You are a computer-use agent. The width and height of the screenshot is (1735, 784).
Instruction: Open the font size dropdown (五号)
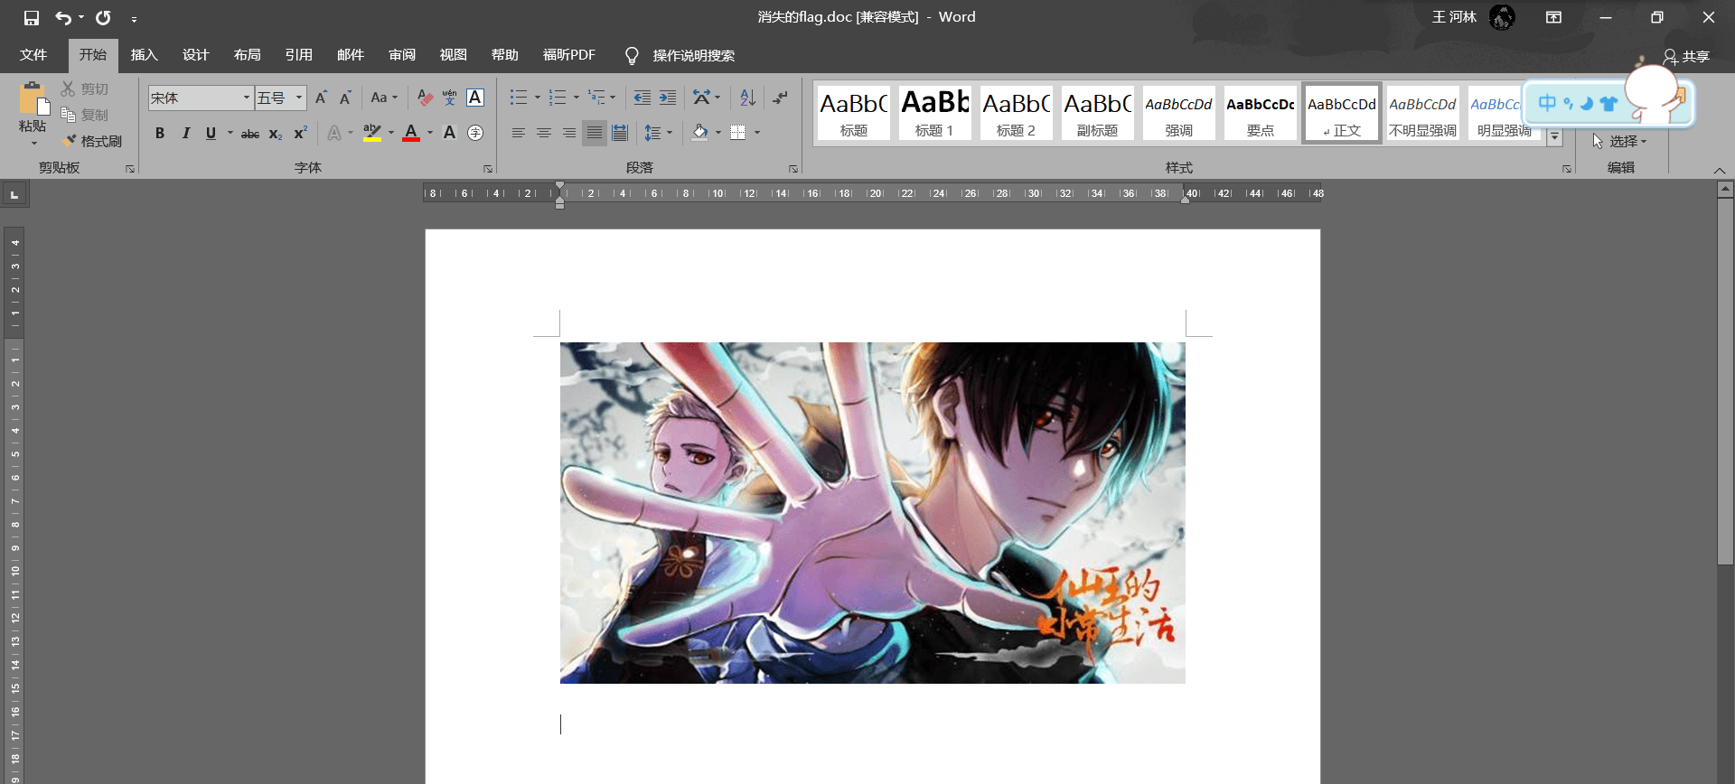(299, 98)
